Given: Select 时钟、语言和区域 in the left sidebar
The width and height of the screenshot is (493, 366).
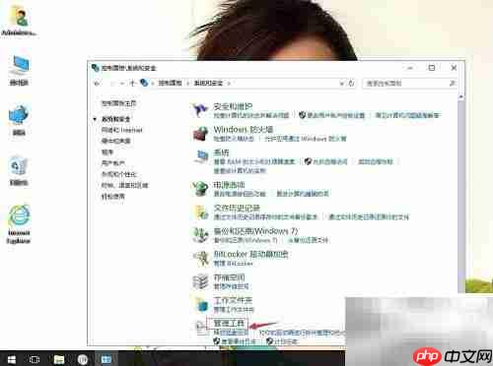Looking at the screenshot, I should (125, 185).
